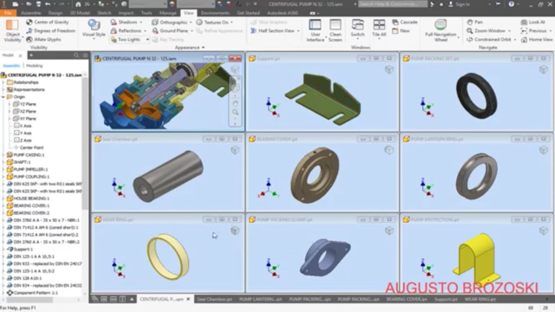The height and width of the screenshot is (312, 555).
Task: Open the File menu
Action: (x=8, y=13)
